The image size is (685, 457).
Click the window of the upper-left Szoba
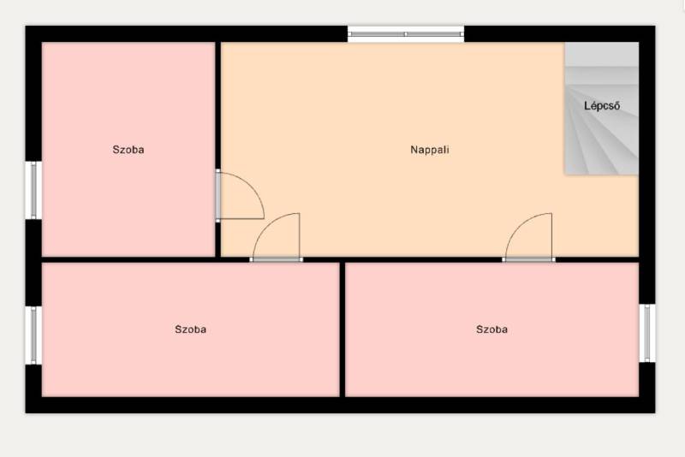[x=34, y=190]
